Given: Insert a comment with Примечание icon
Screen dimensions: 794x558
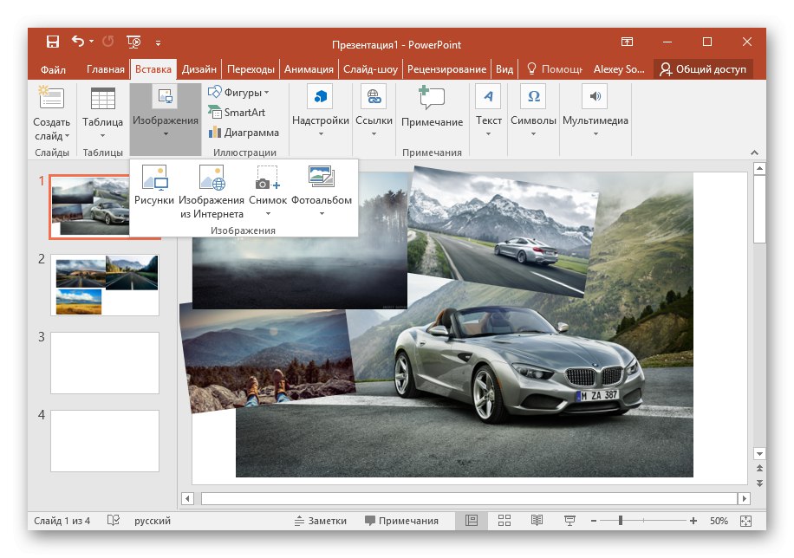Looking at the screenshot, I should click(x=432, y=98).
